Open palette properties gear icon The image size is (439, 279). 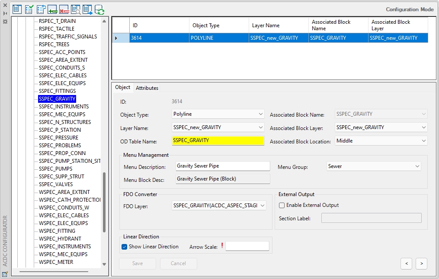(x=5, y=22)
